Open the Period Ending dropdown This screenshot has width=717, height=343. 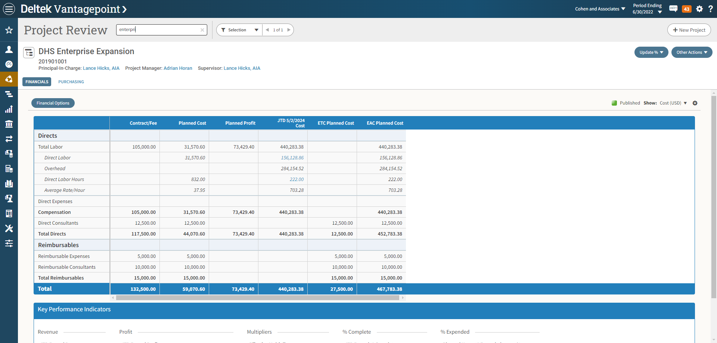pyautogui.click(x=647, y=9)
